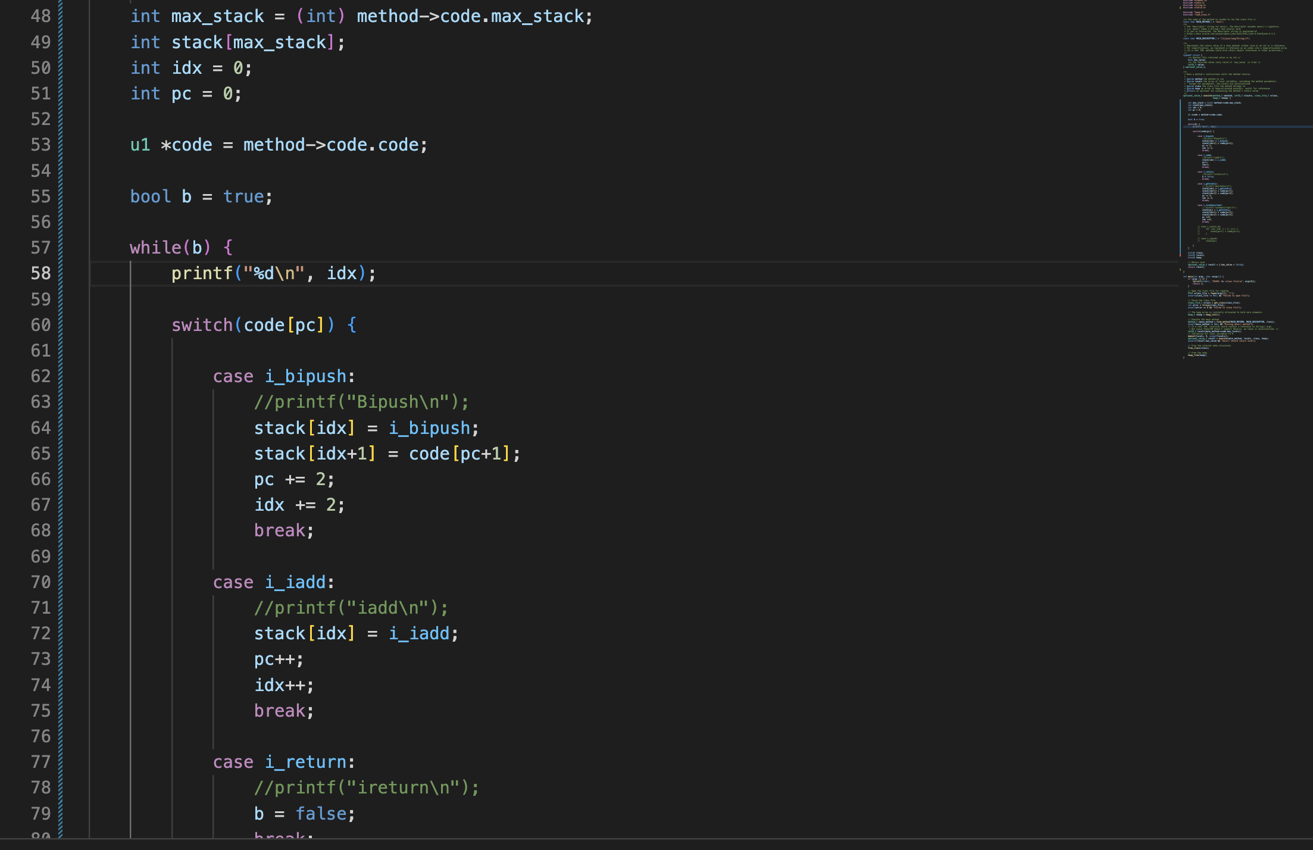The width and height of the screenshot is (1313, 850).
Task: Click the blue change indicator beside line 53
Action: [x=61, y=145]
